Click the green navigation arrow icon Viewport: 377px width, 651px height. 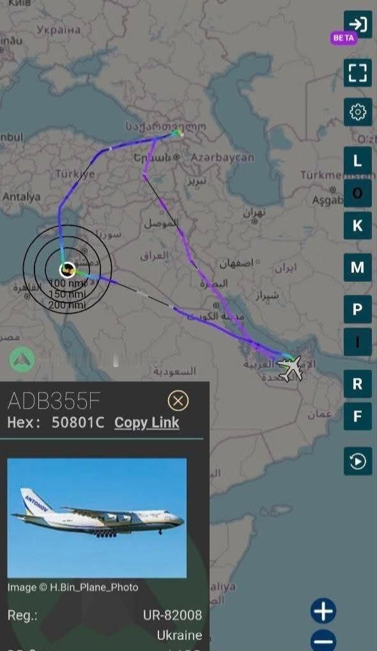(x=22, y=359)
